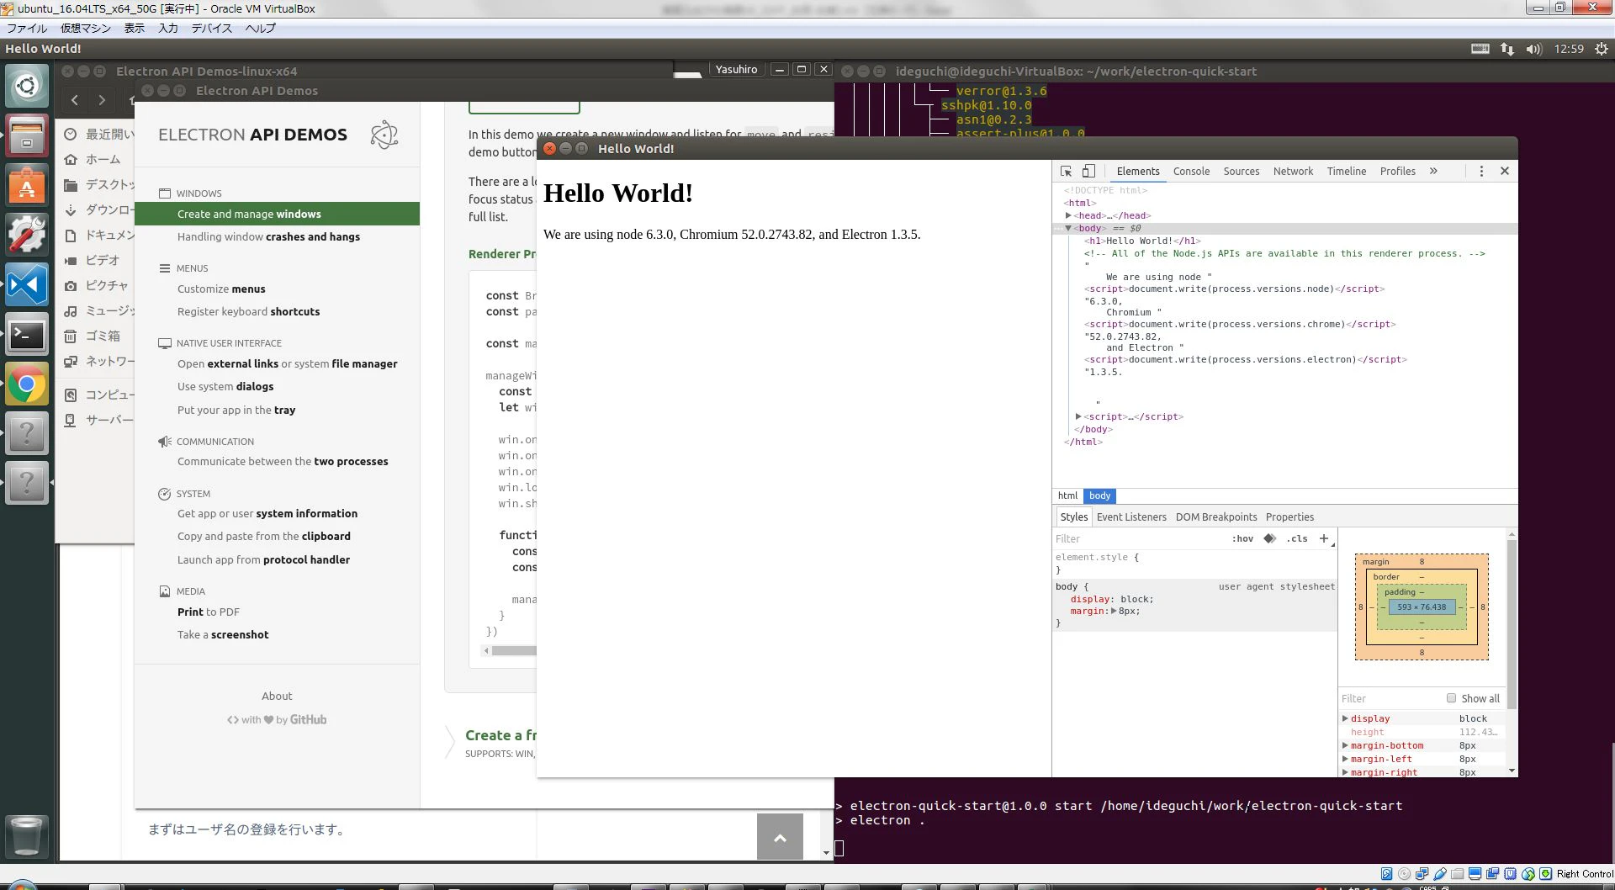Expand the computed margin-bottom property

pos(1345,745)
